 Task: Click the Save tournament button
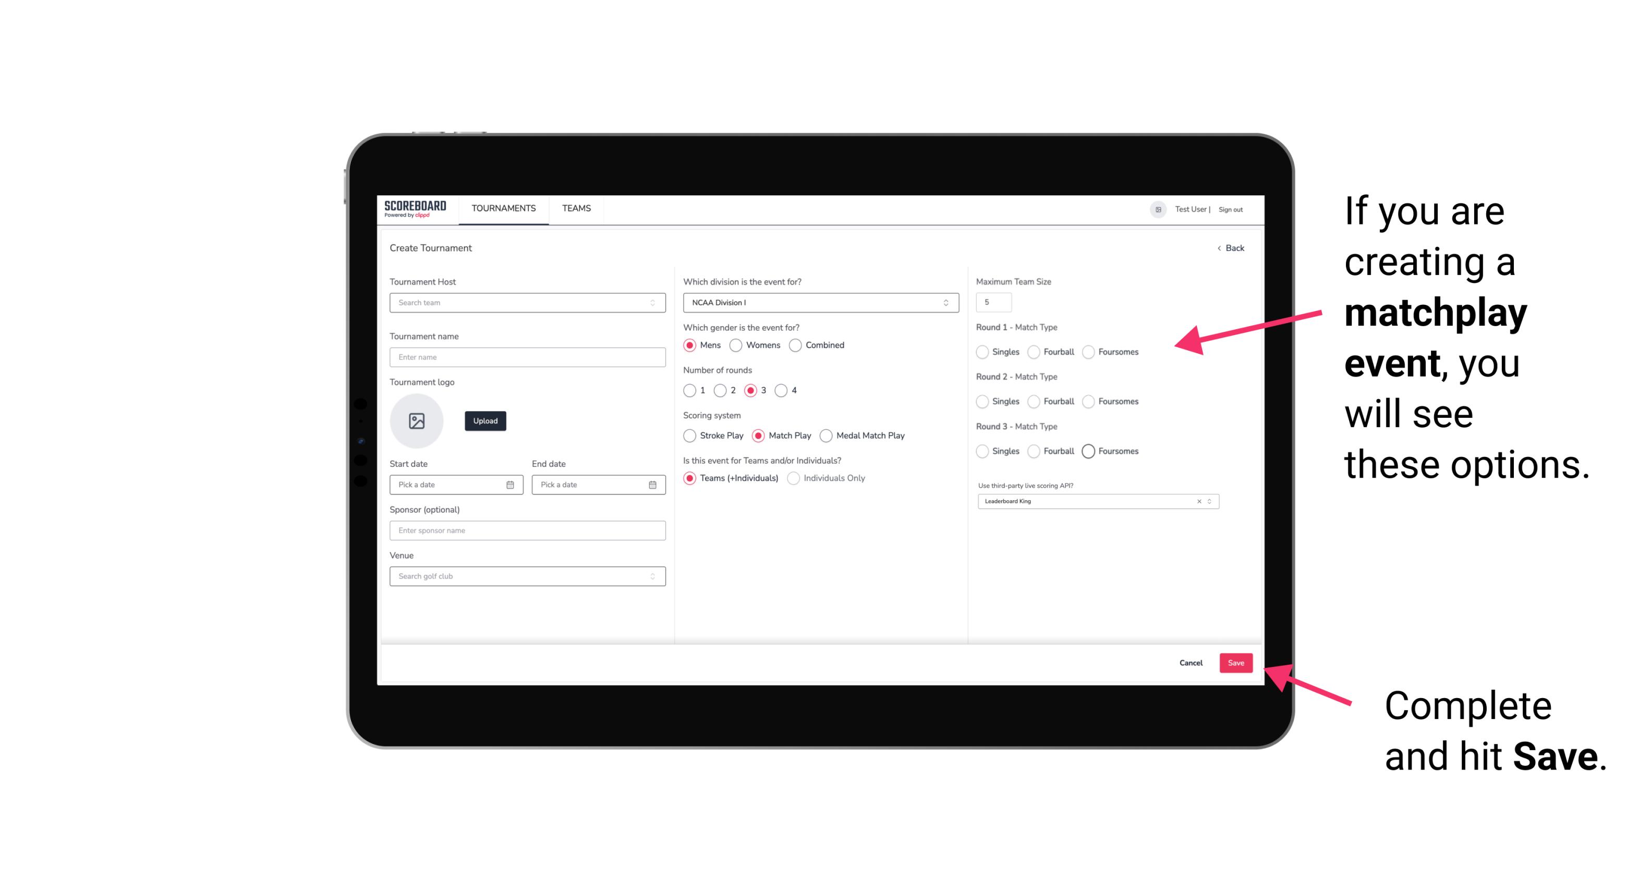point(1236,662)
